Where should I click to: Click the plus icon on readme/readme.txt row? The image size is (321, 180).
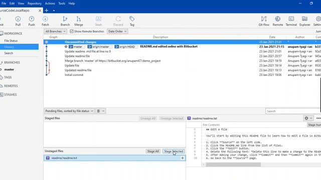(x=183, y=158)
